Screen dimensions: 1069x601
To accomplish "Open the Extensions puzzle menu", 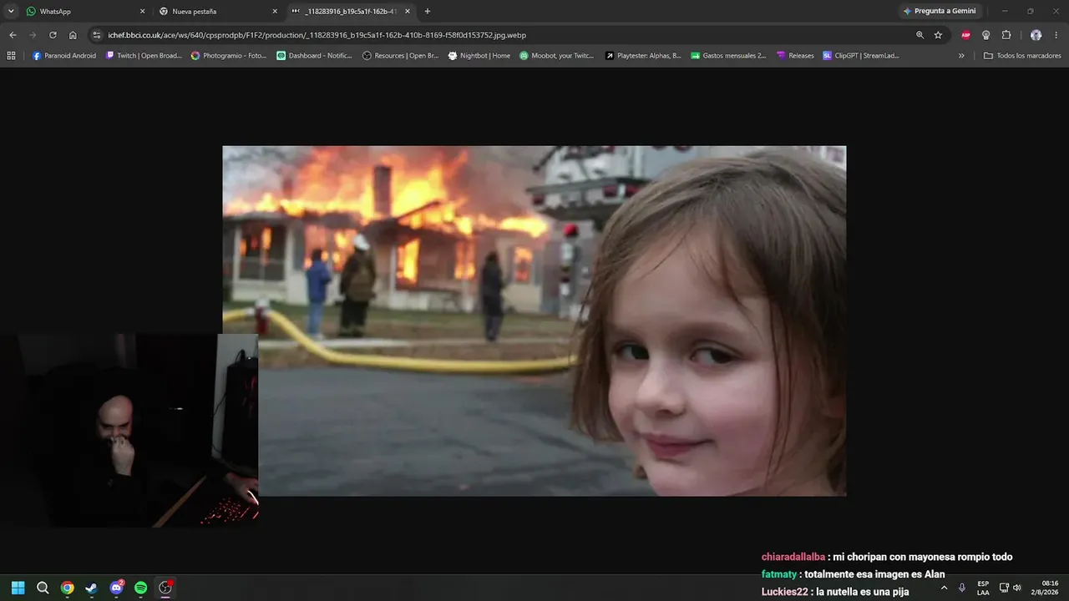I will click(x=1006, y=35).
